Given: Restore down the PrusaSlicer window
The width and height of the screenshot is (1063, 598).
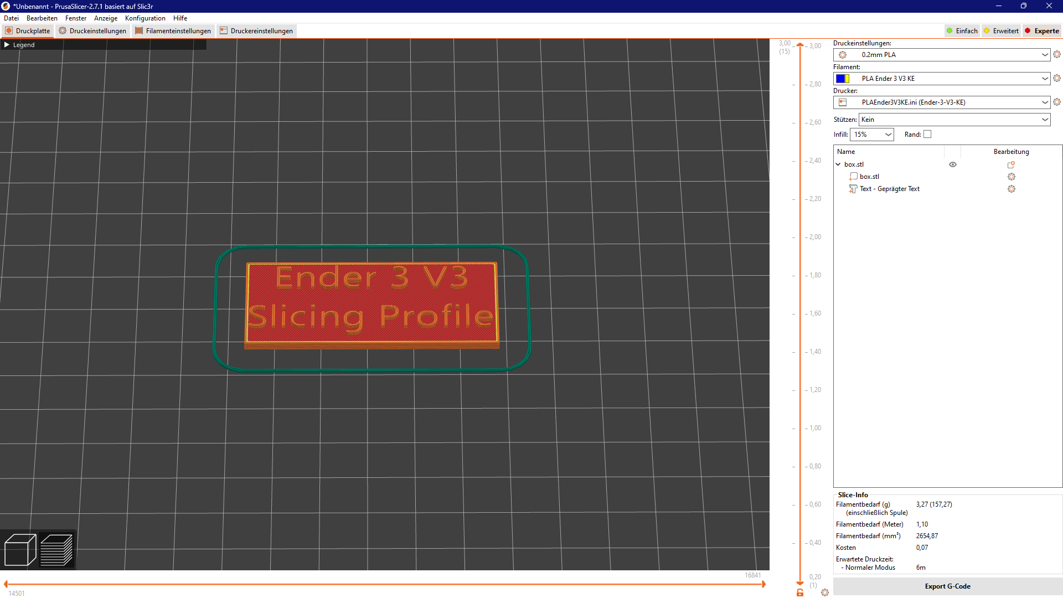Looking at the screenshot, I should click(x=1024, y=6).
